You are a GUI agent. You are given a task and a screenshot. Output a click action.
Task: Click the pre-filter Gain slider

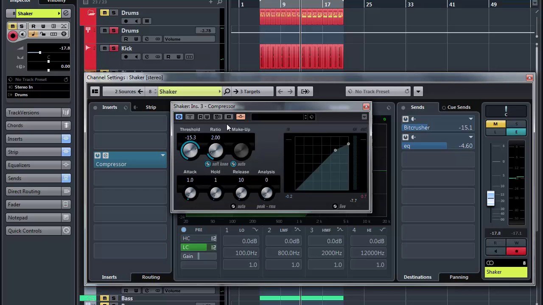click(199, 256)
